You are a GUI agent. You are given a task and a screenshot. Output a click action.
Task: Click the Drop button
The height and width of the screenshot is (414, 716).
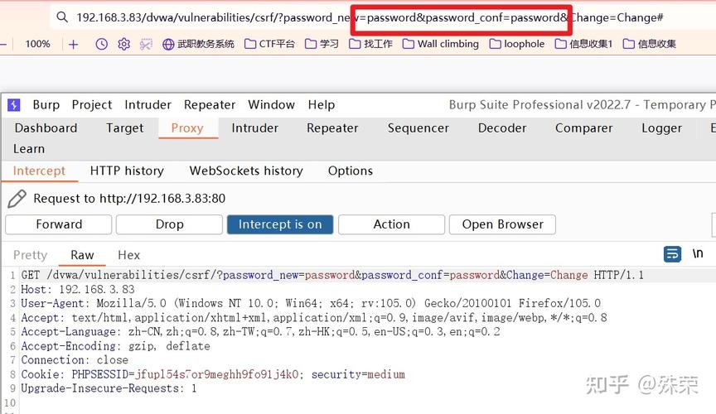tap(169, 224)
